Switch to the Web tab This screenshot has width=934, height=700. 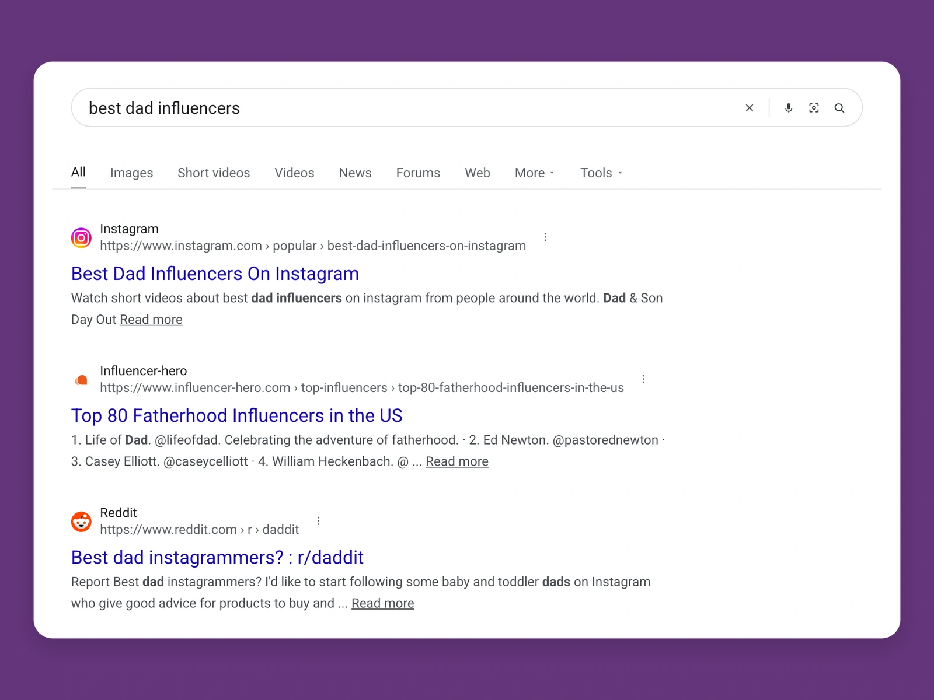click(478, 173)
